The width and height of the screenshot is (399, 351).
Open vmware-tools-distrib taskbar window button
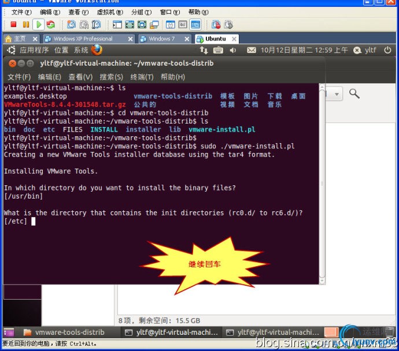click(x=64, y=332)
